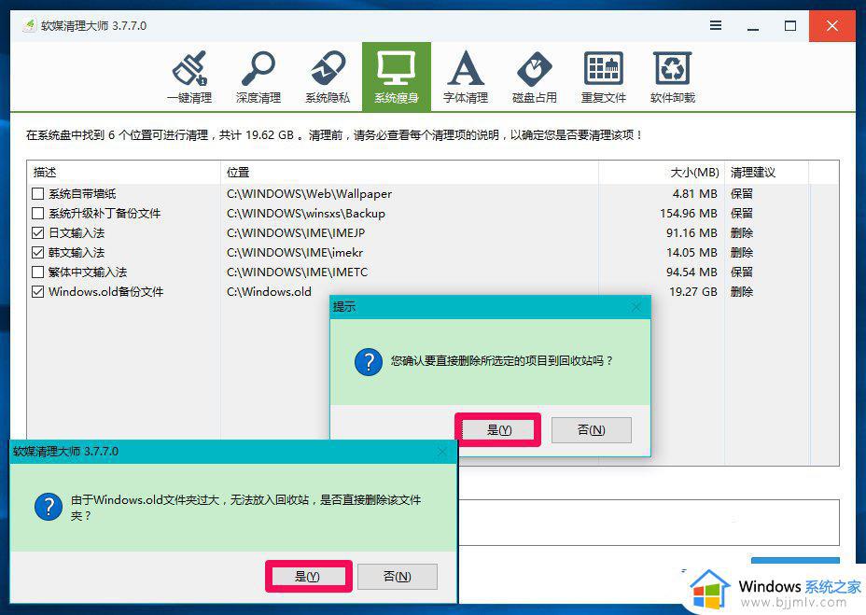This screenshot has height=615, width=866.
Task: Sort by the 描述 column header
Action: 124,173
